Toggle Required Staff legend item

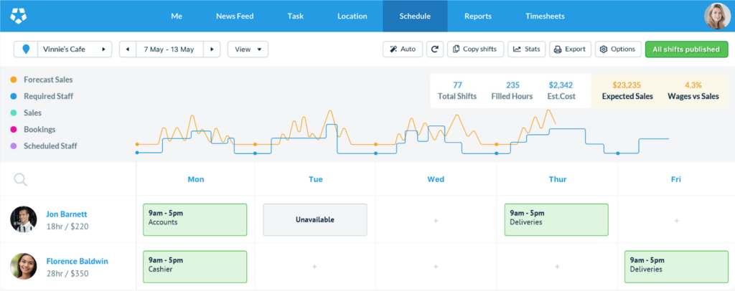pyautogui.click(x=42, y=96)
